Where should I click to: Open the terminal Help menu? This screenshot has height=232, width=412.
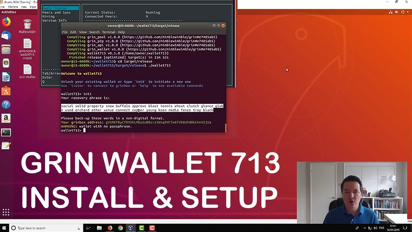[121, 32]
